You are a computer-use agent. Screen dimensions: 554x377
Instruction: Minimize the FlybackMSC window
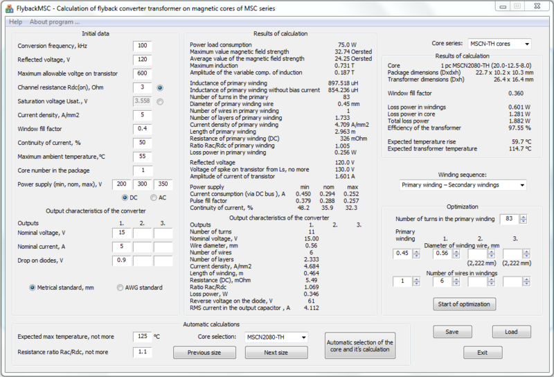point(503,6)
